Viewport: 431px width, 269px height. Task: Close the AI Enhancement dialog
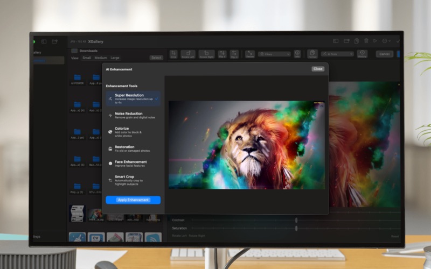tap(318, 69)
